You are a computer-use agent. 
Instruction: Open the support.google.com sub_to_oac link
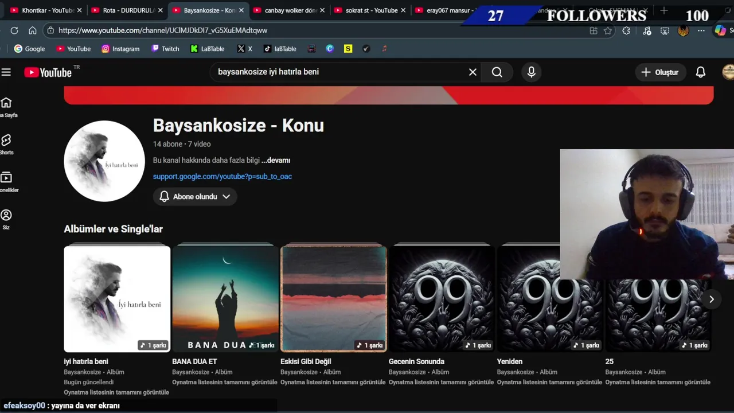click(x=222, y=177)
